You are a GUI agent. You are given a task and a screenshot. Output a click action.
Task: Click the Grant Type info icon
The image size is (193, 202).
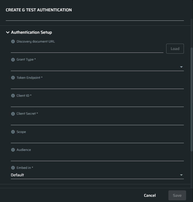click(13, 60)
